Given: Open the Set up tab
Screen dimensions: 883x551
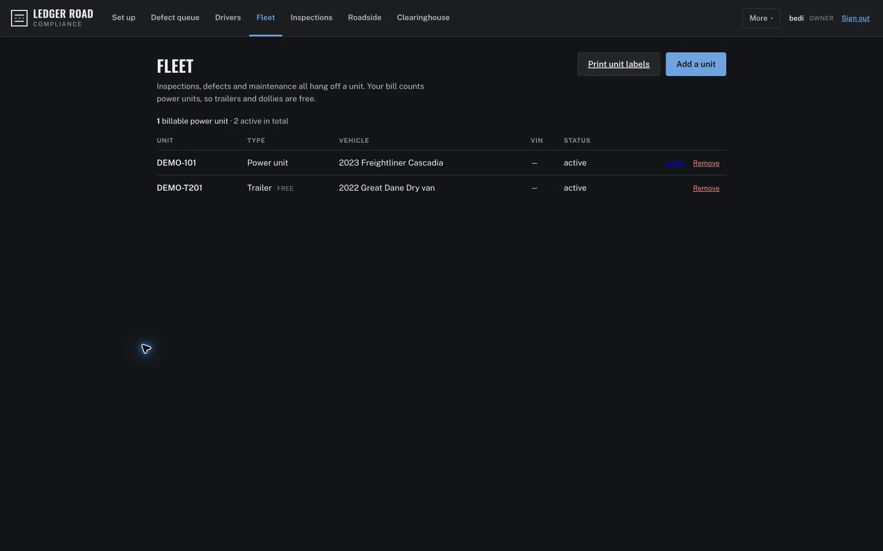Looking at the screenshot, I should pos(124,18).
